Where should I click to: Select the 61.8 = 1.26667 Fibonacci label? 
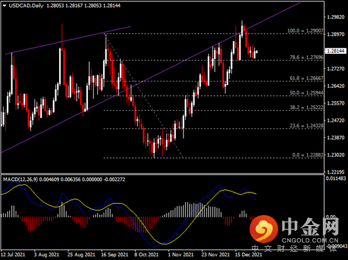pos(307,78)
